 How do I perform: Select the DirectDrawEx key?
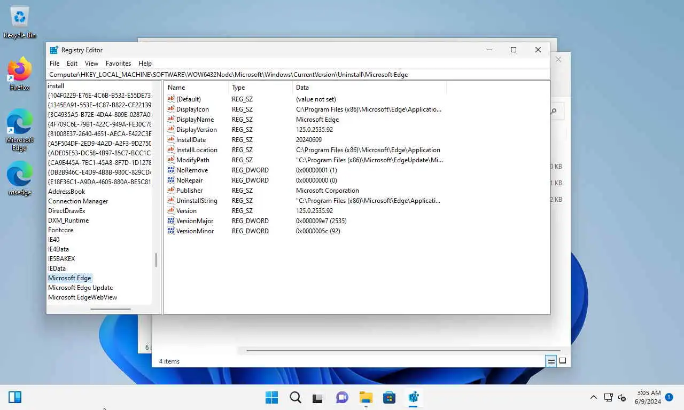(x=67, y=211)
